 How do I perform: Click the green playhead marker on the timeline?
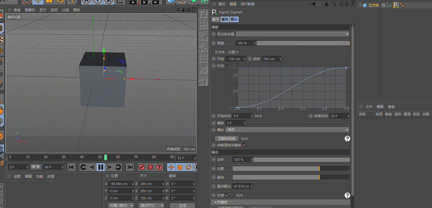106,157
